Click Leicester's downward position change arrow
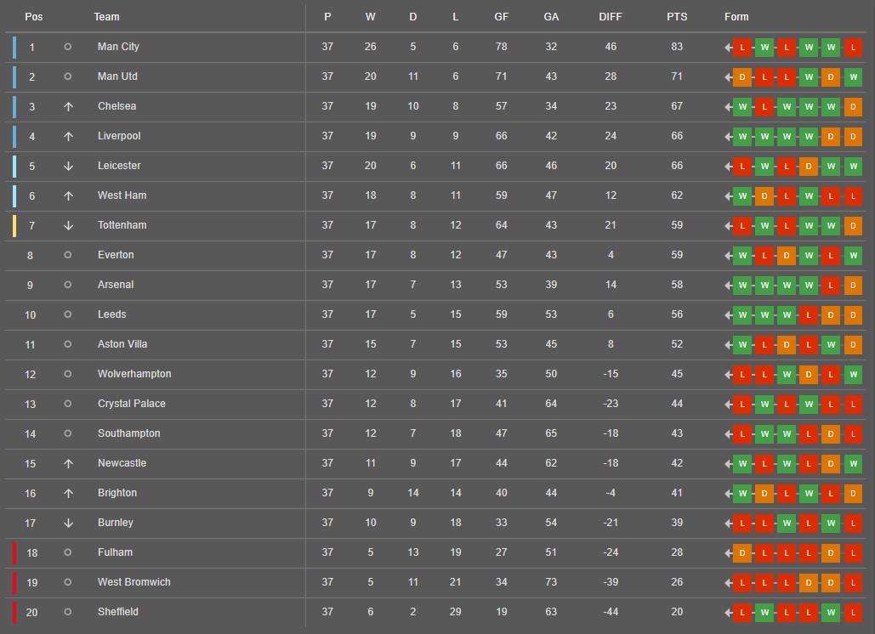The image size is (875, 634). [x=68, y=167]
